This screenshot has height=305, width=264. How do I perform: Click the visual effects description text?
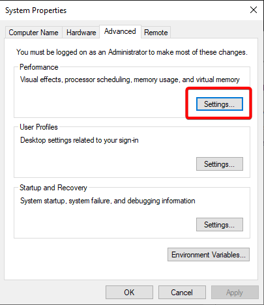point(130,80)
